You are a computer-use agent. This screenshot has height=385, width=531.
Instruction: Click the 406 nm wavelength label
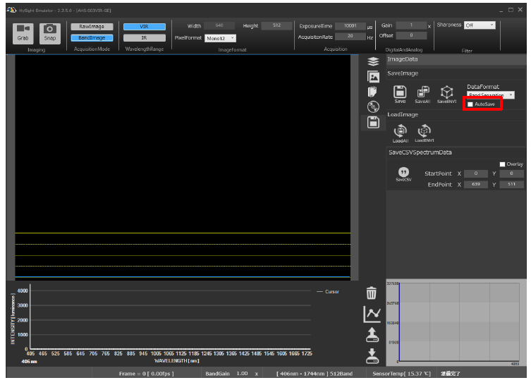point(29,362)
